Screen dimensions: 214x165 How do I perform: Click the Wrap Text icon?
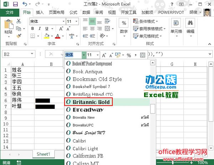107,21
